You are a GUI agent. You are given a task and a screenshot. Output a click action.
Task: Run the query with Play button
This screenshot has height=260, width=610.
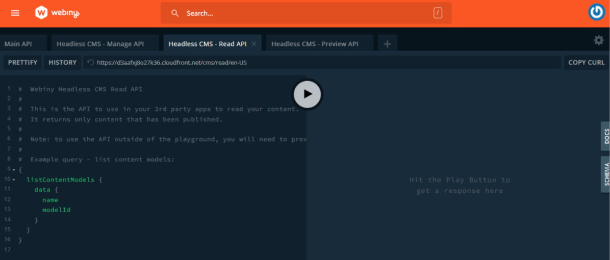click(x=308, y=94)
